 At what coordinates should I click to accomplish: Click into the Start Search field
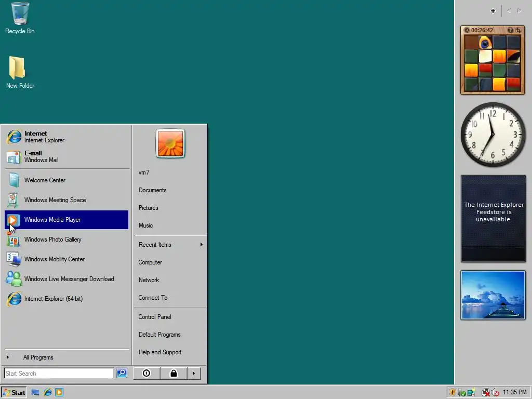59,373
